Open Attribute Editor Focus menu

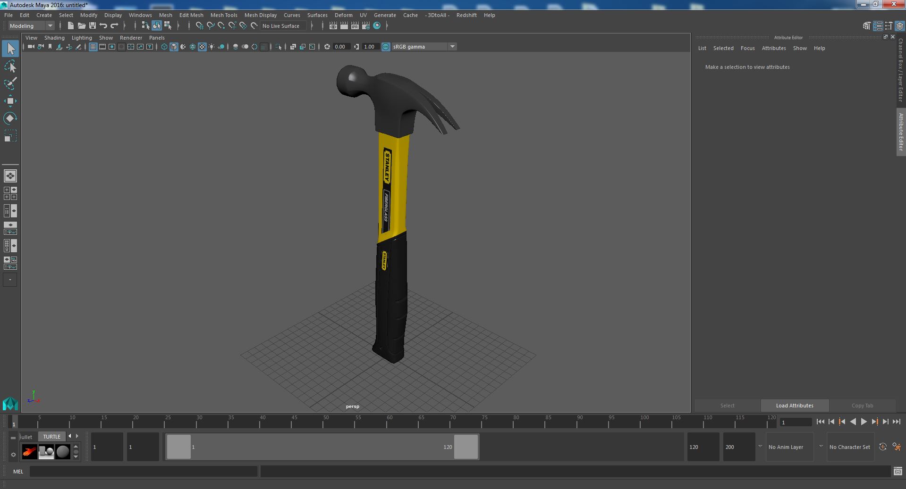pyautogui.click(x=747, y=48)
